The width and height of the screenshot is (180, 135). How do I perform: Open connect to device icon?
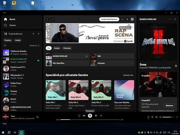(x=156, y=117)
